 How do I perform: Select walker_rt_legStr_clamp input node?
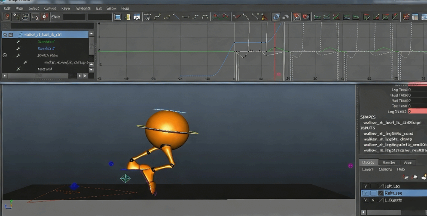[387, 139]
